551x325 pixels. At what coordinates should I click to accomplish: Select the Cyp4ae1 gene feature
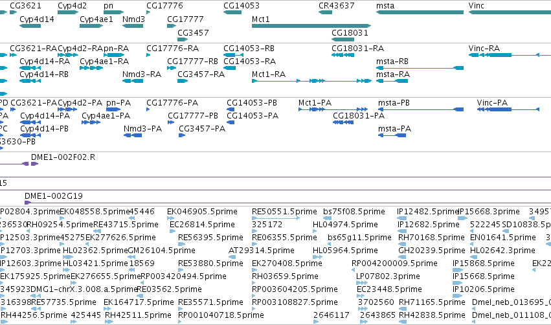tap(91, 26)
